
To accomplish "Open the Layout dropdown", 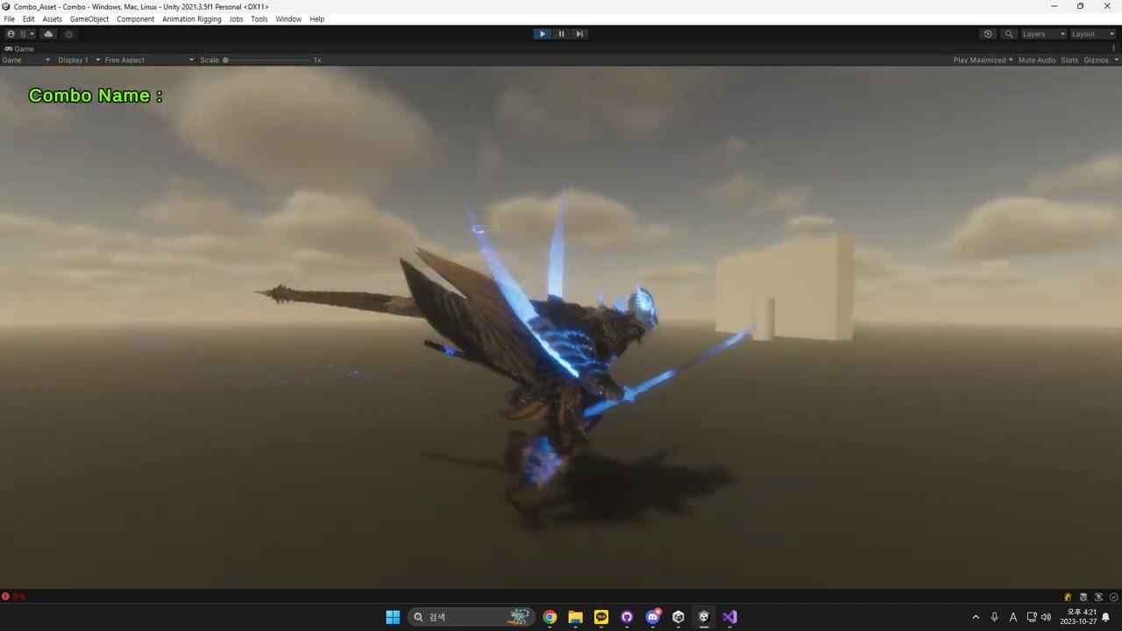I will [1093, 34].
